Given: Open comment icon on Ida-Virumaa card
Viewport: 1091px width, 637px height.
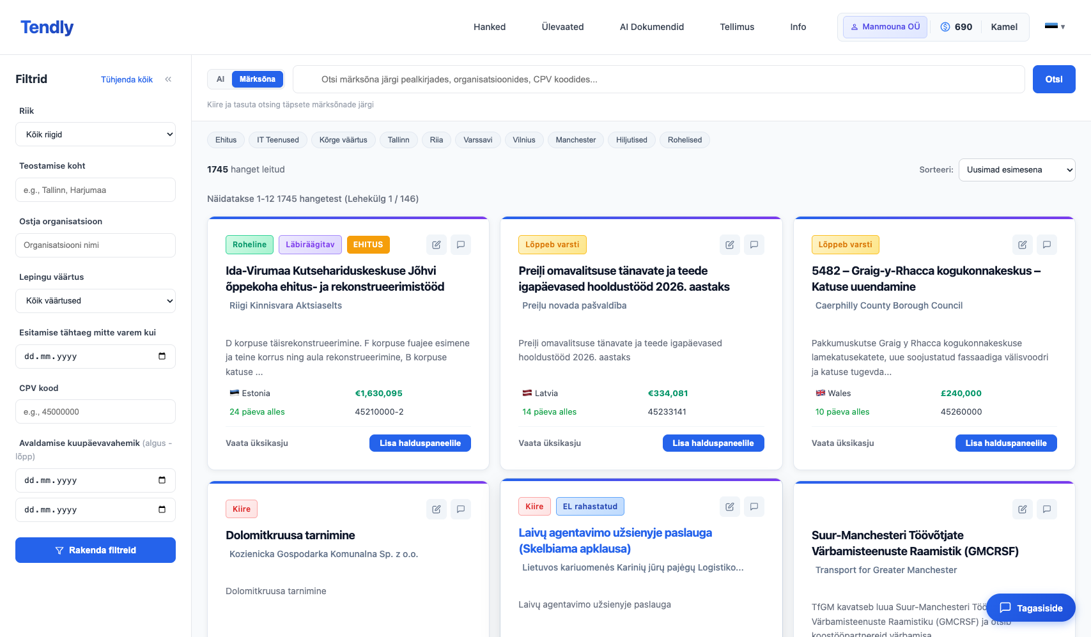Looking at the screenshot, I should (x=461, y=245).
